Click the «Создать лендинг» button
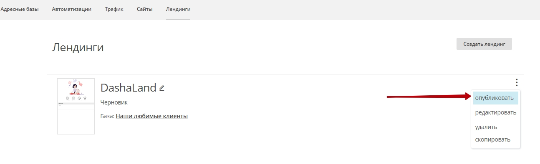The image size is (540, 164). tap(484, 44)
